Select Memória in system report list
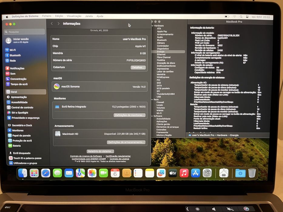283x212 pixels. [161, 74]
